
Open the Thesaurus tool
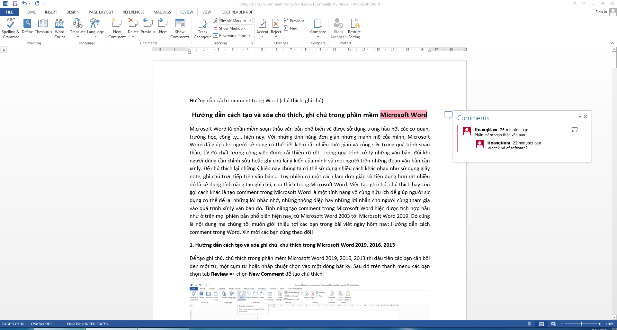(43, 24)
